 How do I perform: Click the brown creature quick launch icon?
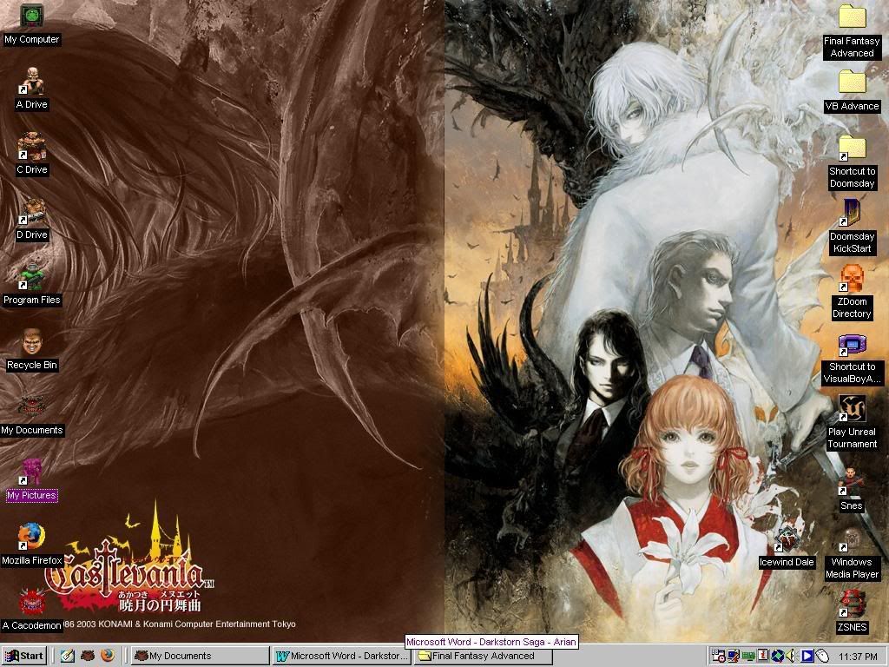88,657
